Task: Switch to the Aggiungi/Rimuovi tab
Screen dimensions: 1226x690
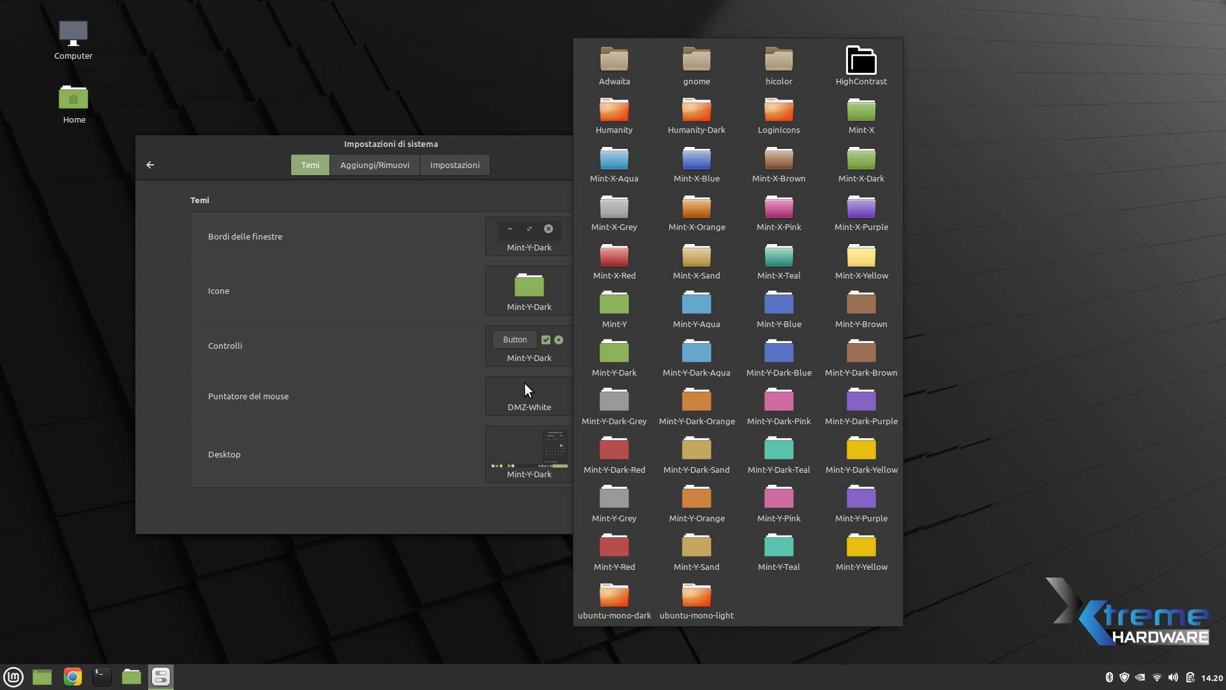Action: point(374,165)
